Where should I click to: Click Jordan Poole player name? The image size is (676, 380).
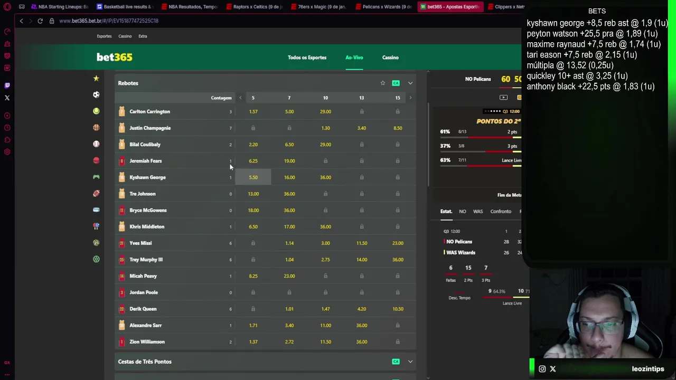tap(144, 292)
